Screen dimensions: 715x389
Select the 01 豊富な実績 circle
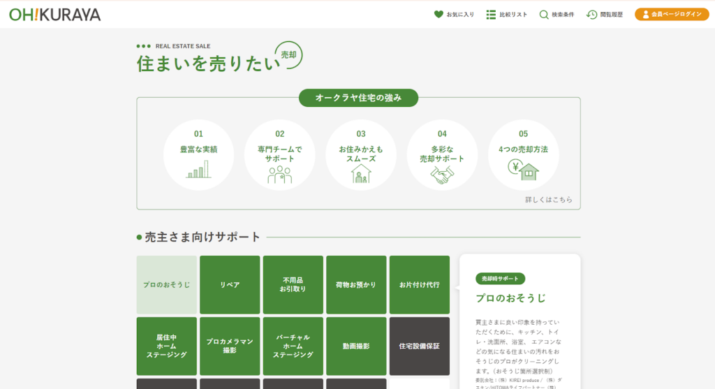tap(198, 155)
